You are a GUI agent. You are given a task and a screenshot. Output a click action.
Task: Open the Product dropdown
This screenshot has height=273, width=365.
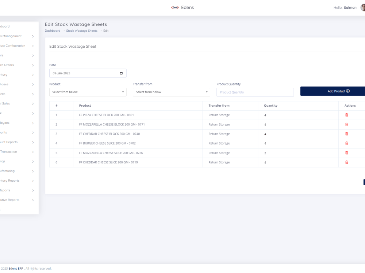coord(88,92)
